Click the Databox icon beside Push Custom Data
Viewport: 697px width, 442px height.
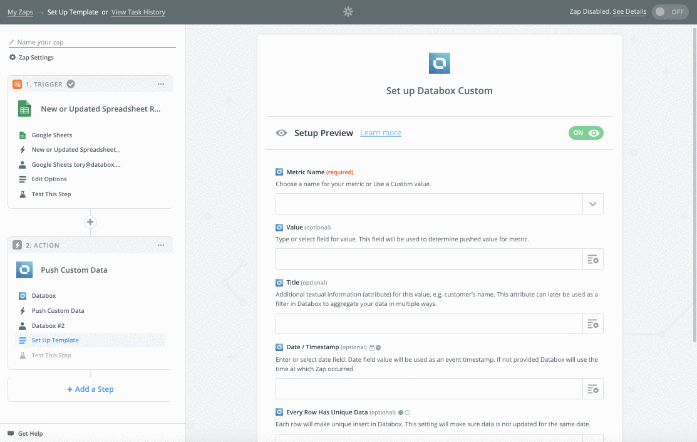click(x=24, y=270)
